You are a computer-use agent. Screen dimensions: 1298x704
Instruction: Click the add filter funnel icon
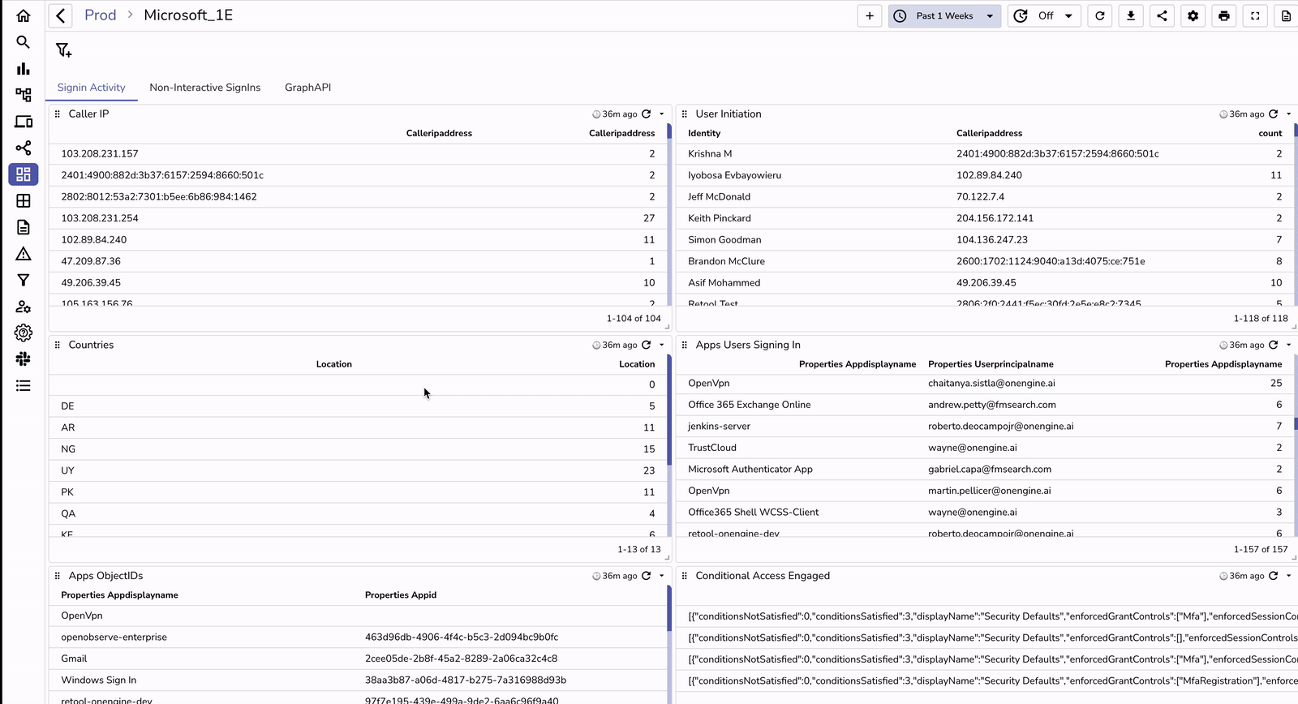(63, 50)
